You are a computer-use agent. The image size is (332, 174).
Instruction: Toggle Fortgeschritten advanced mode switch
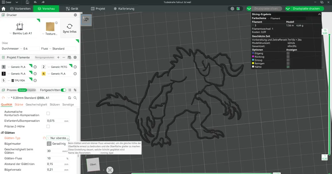pyautogui.click(x=63, y=90)
